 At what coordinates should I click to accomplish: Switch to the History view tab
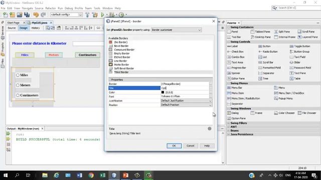(x=36, y=28)
